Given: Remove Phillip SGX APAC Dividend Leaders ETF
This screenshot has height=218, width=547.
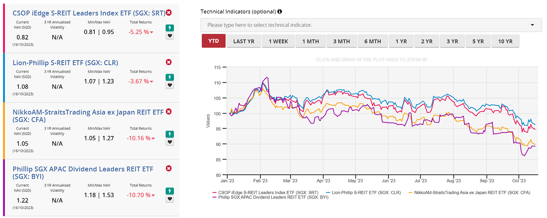Looking at the screenshot, I should click(169, 168).
